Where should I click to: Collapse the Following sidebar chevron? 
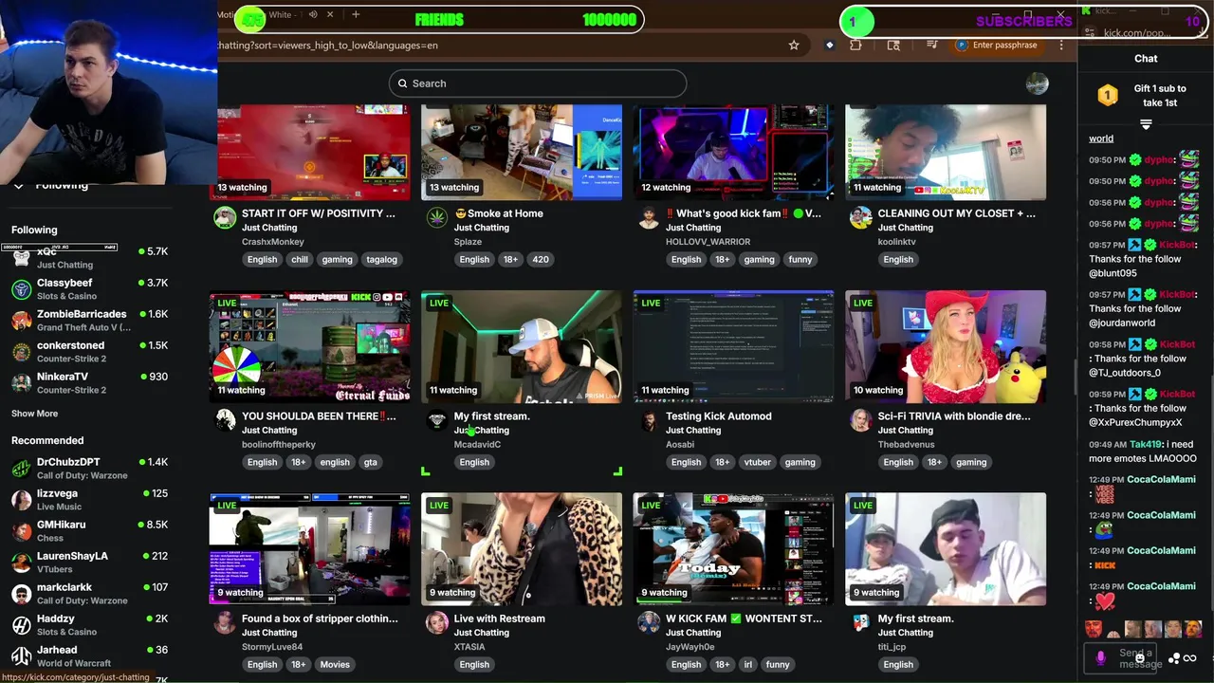[18, 186]
